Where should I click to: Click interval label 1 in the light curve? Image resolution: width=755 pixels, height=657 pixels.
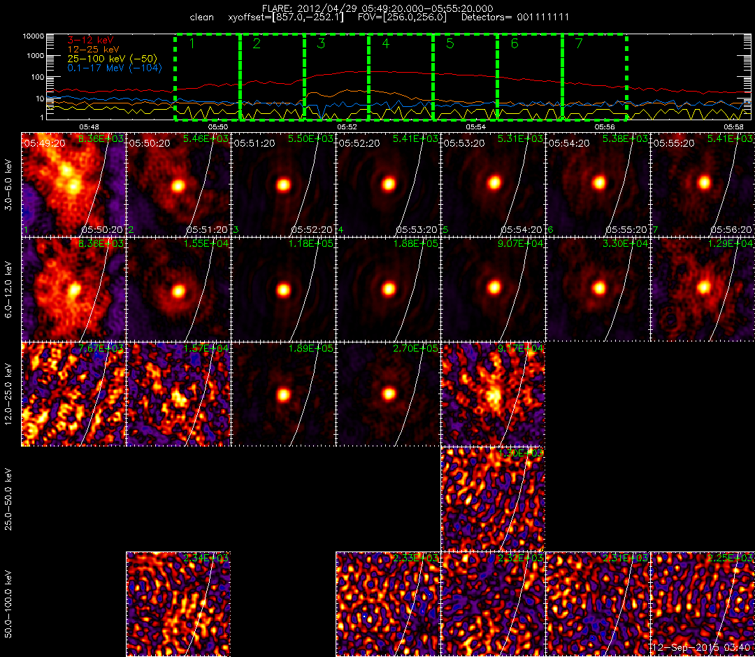(192, 43)
